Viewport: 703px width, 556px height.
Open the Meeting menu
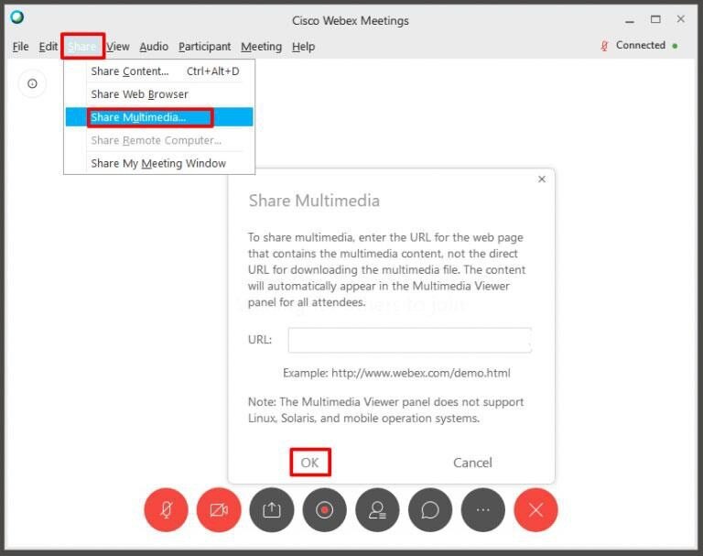click(262, 47)
